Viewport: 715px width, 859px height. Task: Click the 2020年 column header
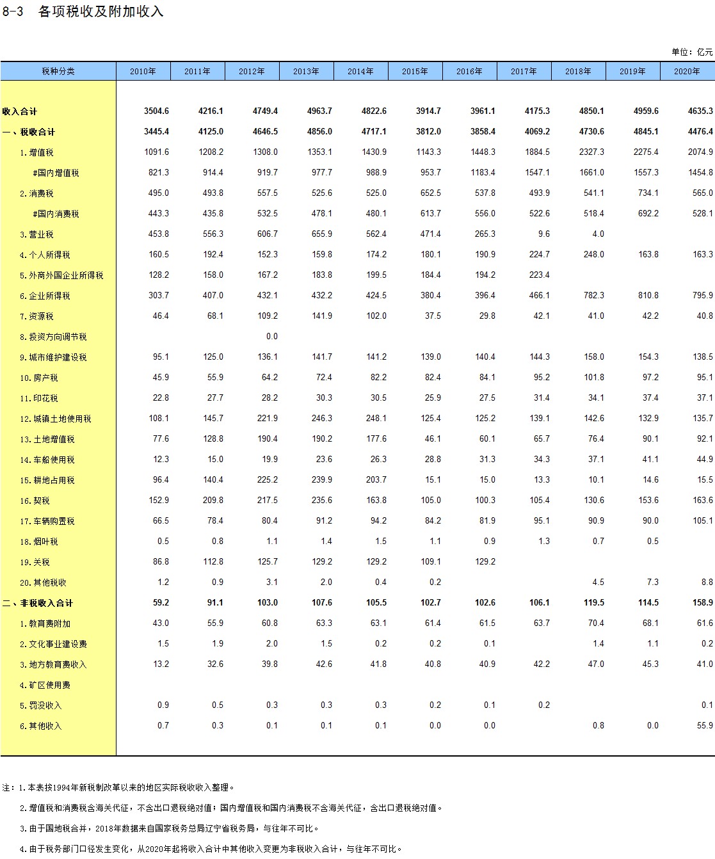(x=687, y=71)
